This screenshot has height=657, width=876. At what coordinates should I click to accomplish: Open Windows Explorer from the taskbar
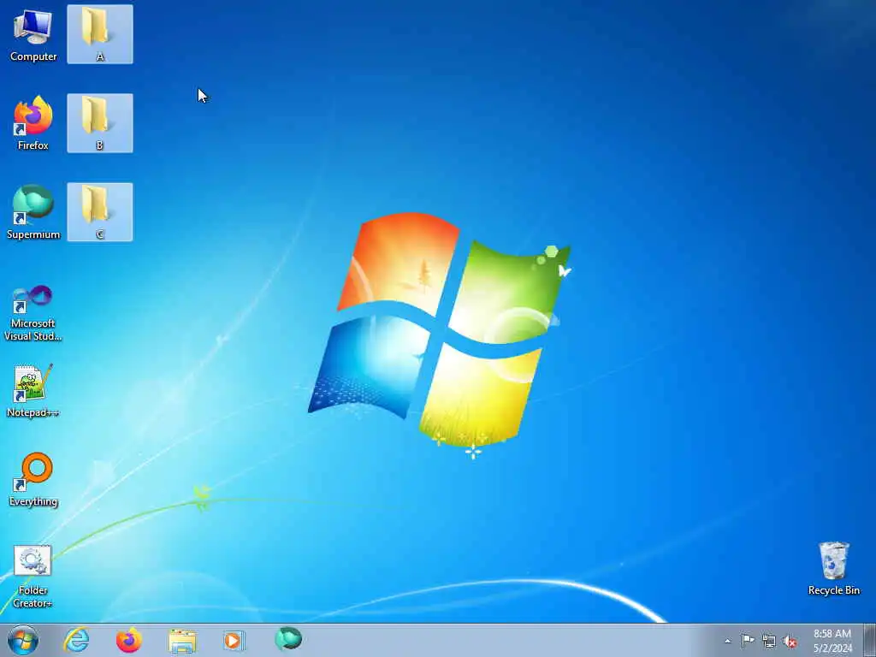[182, 640]
